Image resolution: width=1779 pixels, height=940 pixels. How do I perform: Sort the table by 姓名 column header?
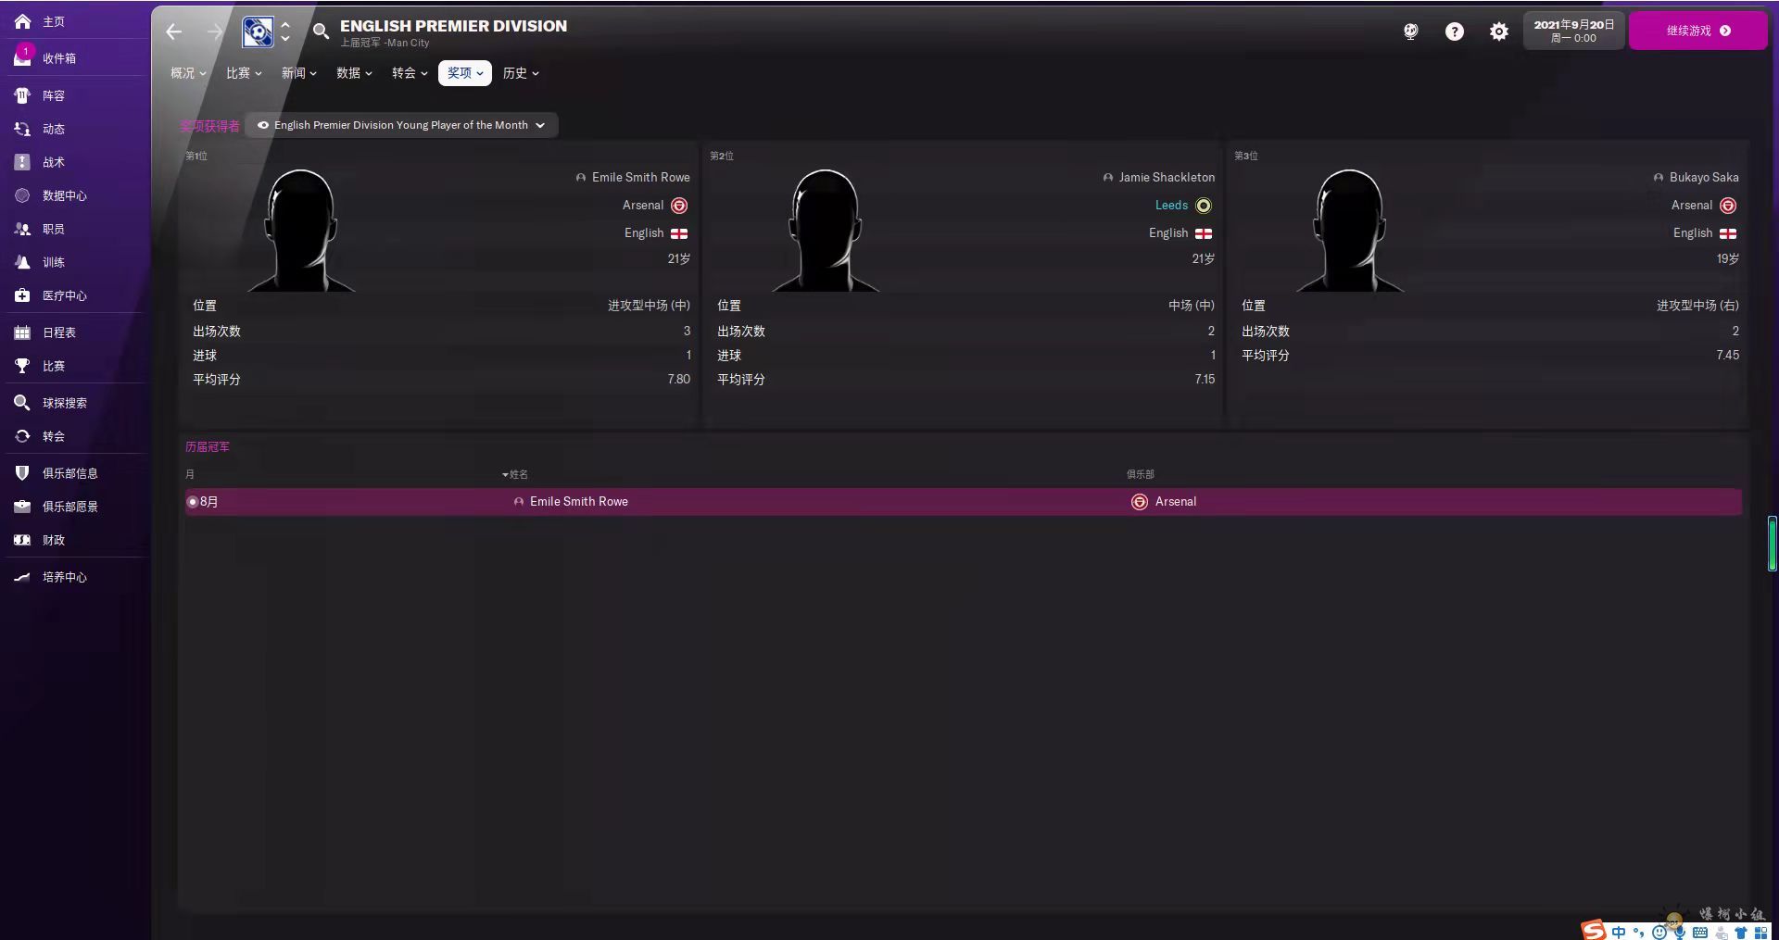click(515, 474)
